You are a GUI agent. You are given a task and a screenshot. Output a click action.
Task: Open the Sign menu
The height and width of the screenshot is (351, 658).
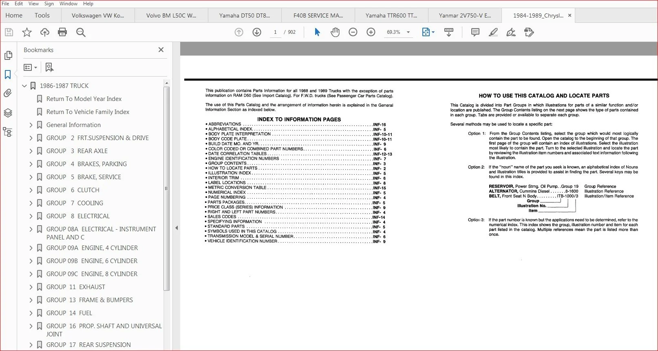49,4
